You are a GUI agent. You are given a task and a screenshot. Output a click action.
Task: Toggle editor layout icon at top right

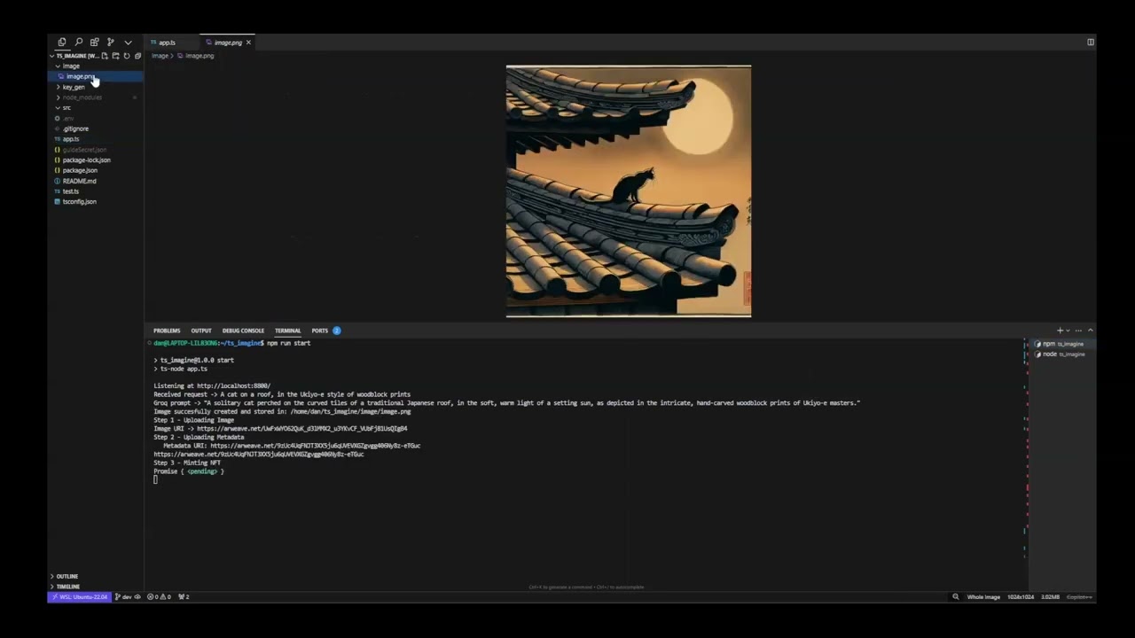click(x=1090, y=42)
